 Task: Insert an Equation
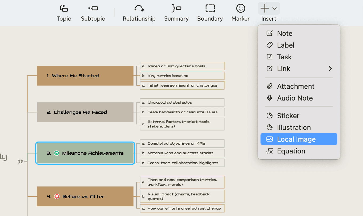coord(299,151)
